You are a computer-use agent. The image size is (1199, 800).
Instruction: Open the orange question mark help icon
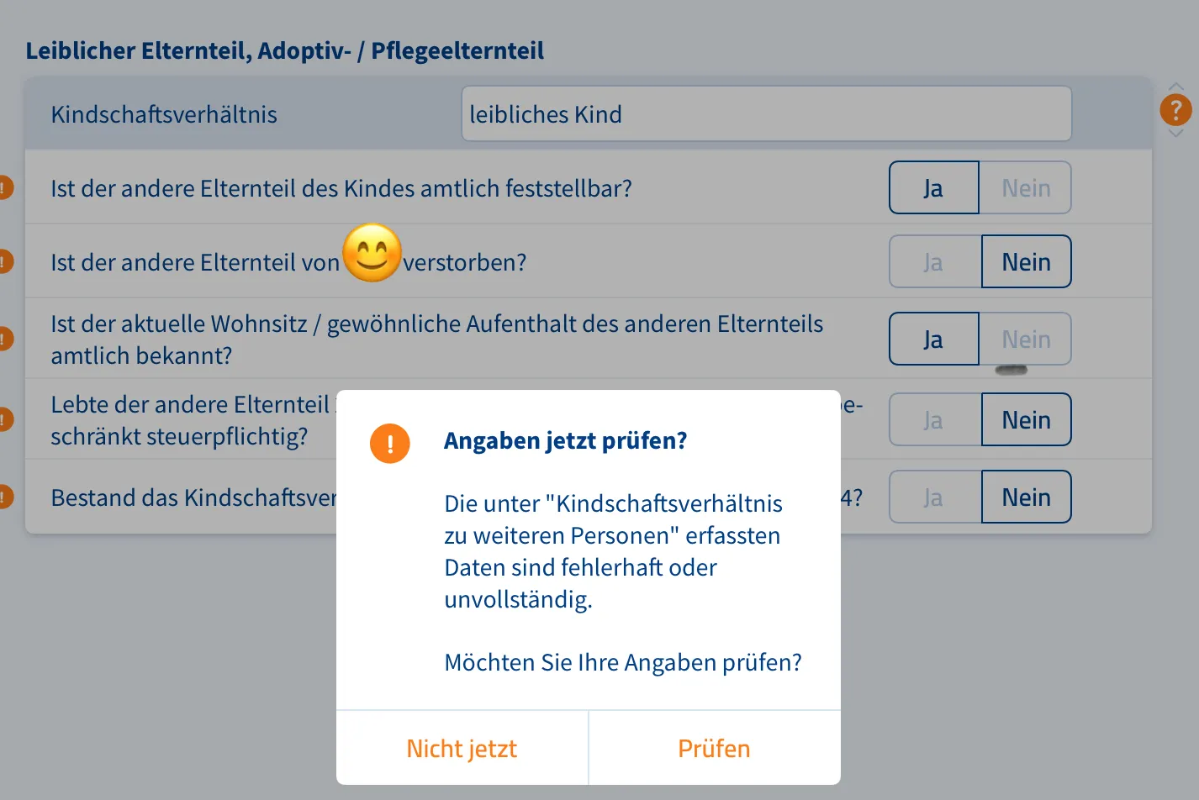[1175, 109]
